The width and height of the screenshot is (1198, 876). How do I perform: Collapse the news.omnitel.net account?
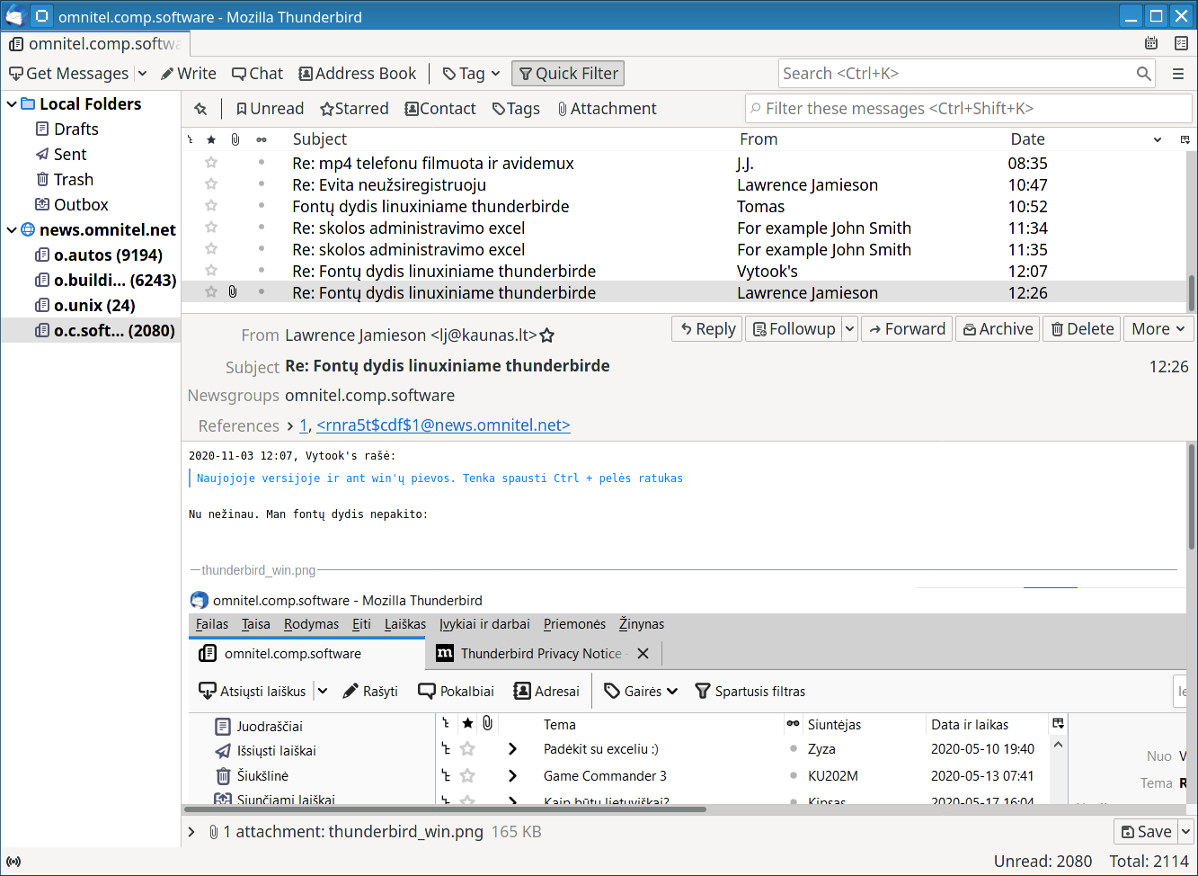point(12,230)
